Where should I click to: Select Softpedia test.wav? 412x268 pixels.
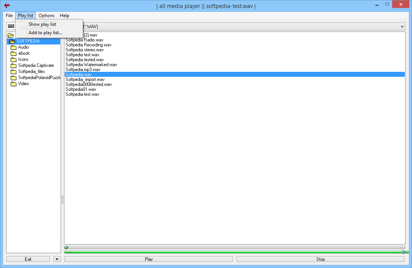[82, 55]
